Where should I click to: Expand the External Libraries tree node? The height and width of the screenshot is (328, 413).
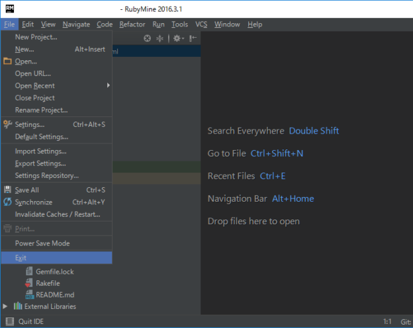[x=6, y=307]
